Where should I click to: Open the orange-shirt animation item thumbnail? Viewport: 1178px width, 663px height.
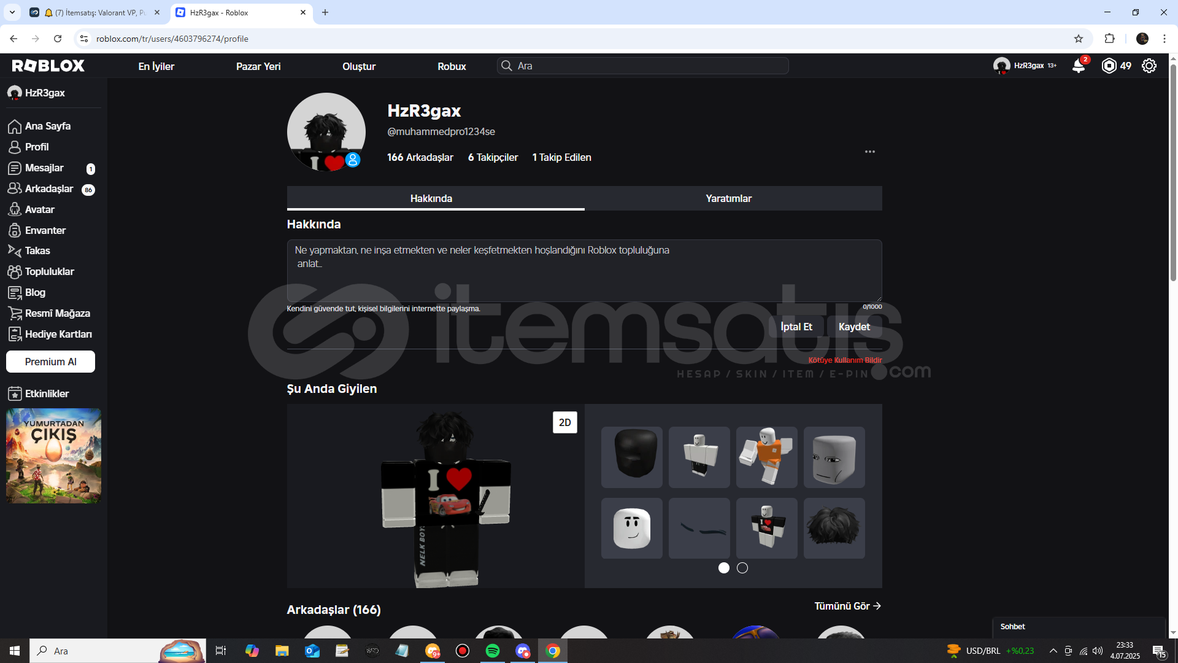pyautogui.click(x=767, y=457)
